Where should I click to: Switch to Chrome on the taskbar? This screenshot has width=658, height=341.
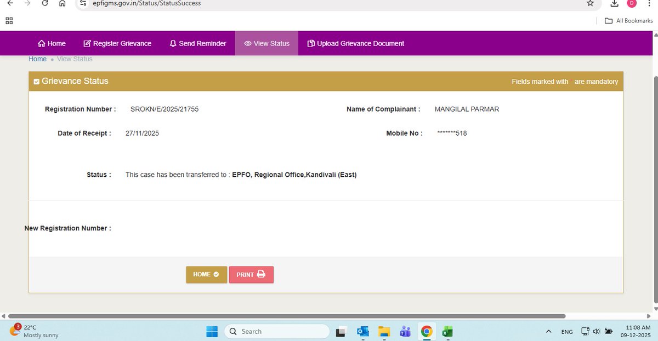426,331
